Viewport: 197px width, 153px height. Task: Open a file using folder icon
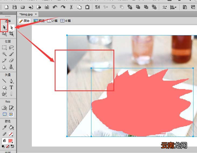pos(23,7)
